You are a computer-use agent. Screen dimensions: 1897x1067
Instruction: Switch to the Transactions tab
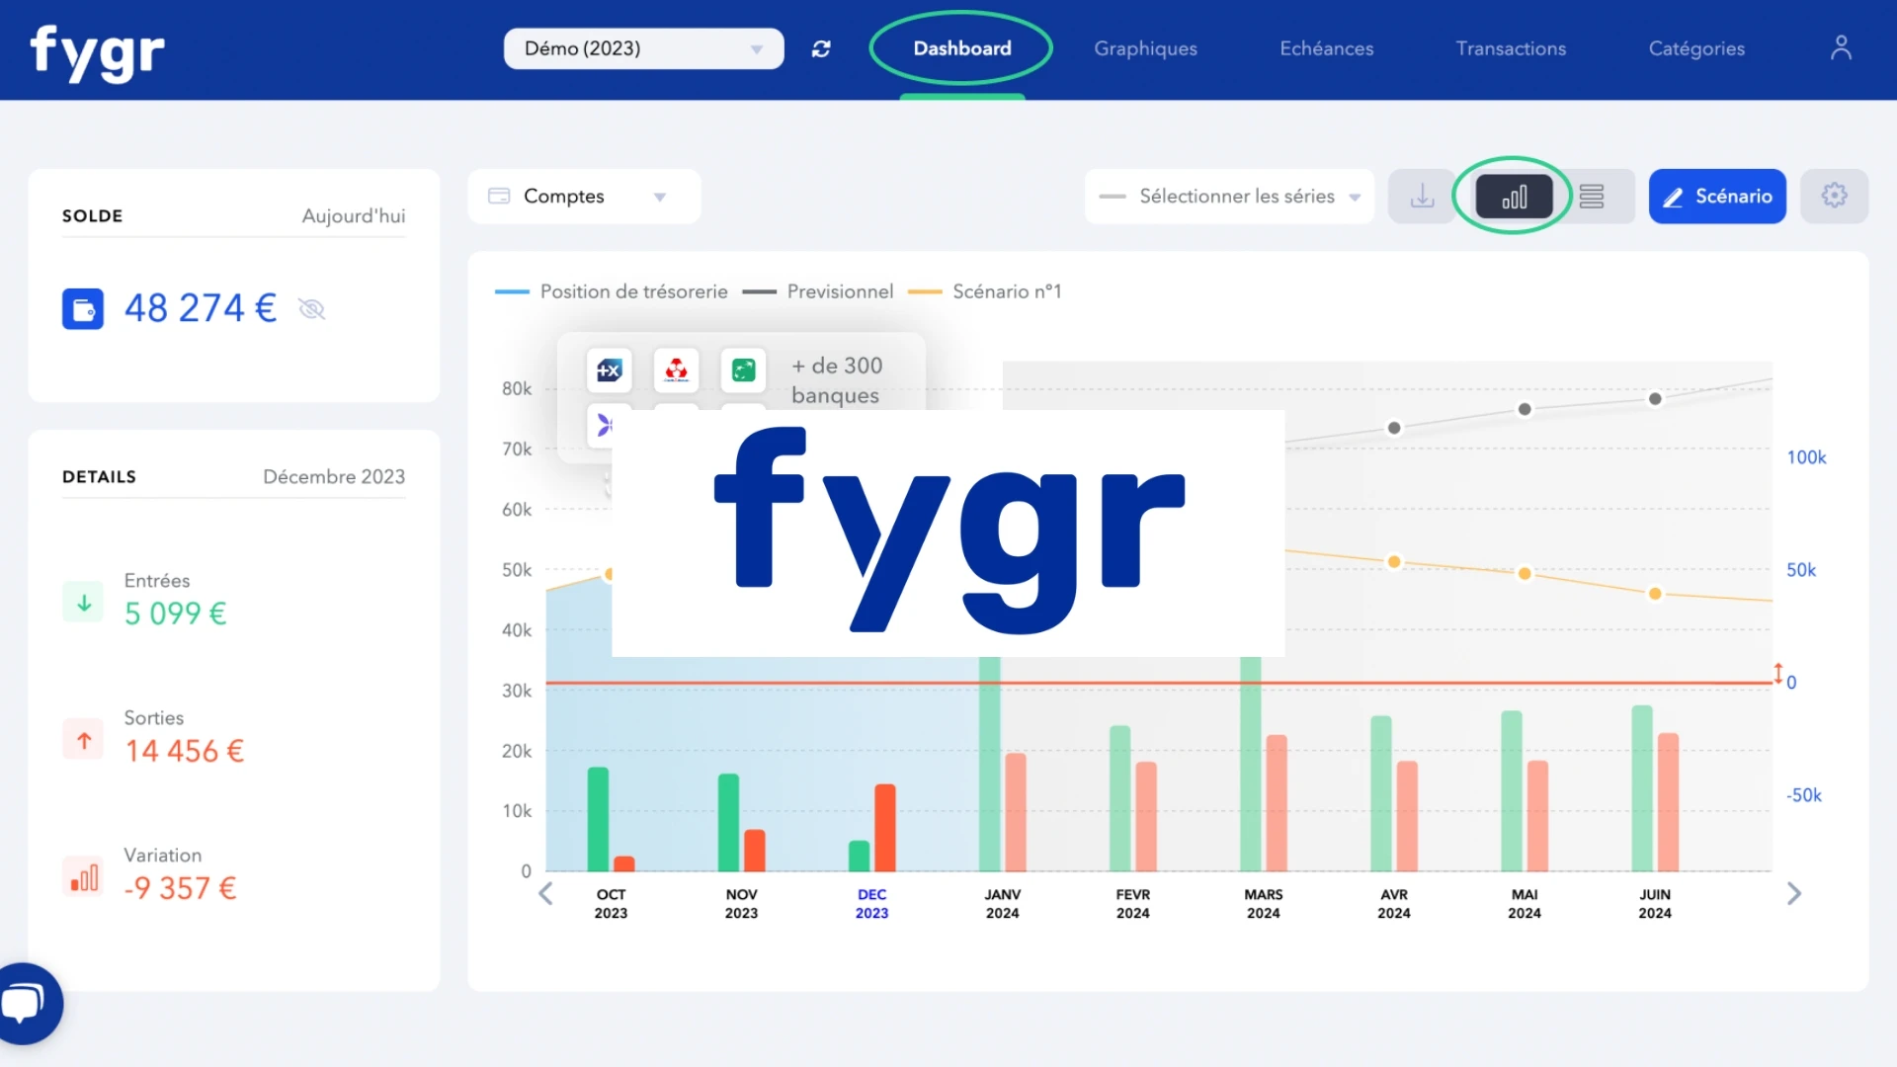(x=1511, y=48)
